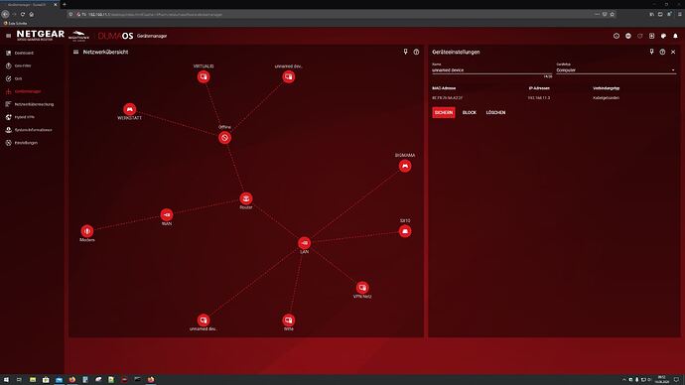Click the globe icon in the DumaOS header

pyautogui.click(x=628, y=36)
